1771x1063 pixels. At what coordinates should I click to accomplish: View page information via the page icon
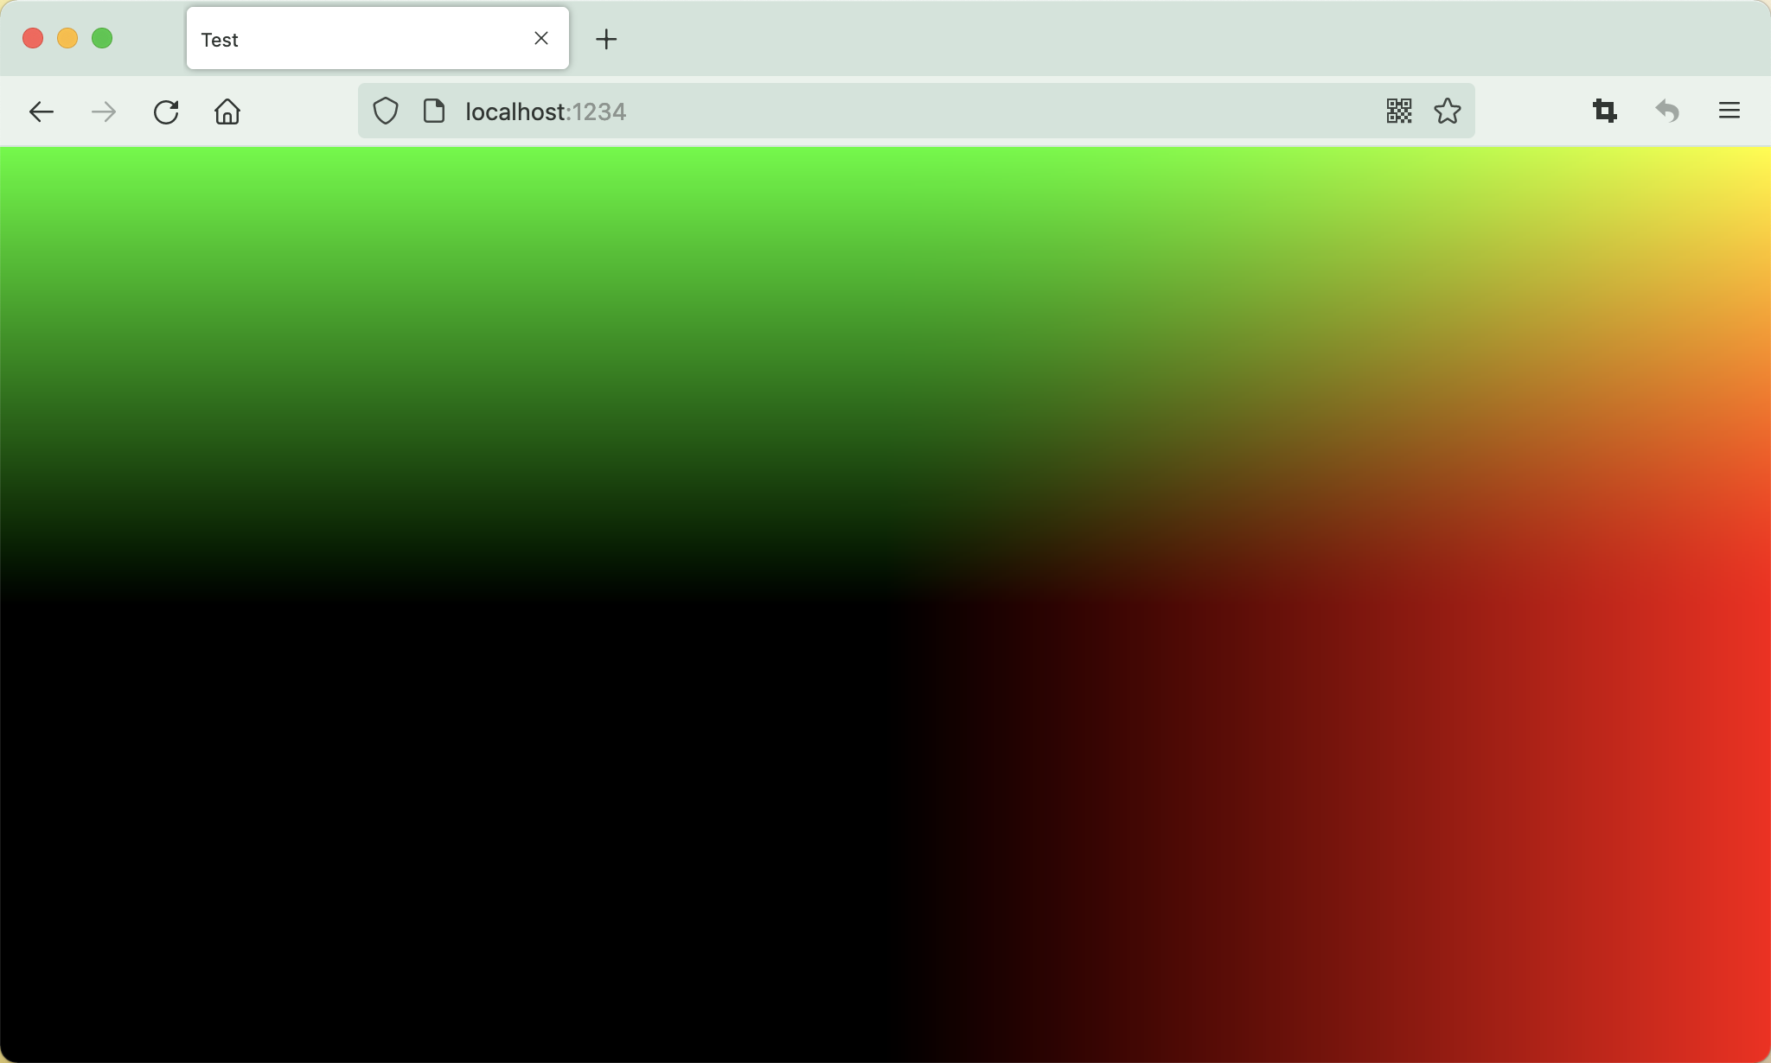point(433,111)
